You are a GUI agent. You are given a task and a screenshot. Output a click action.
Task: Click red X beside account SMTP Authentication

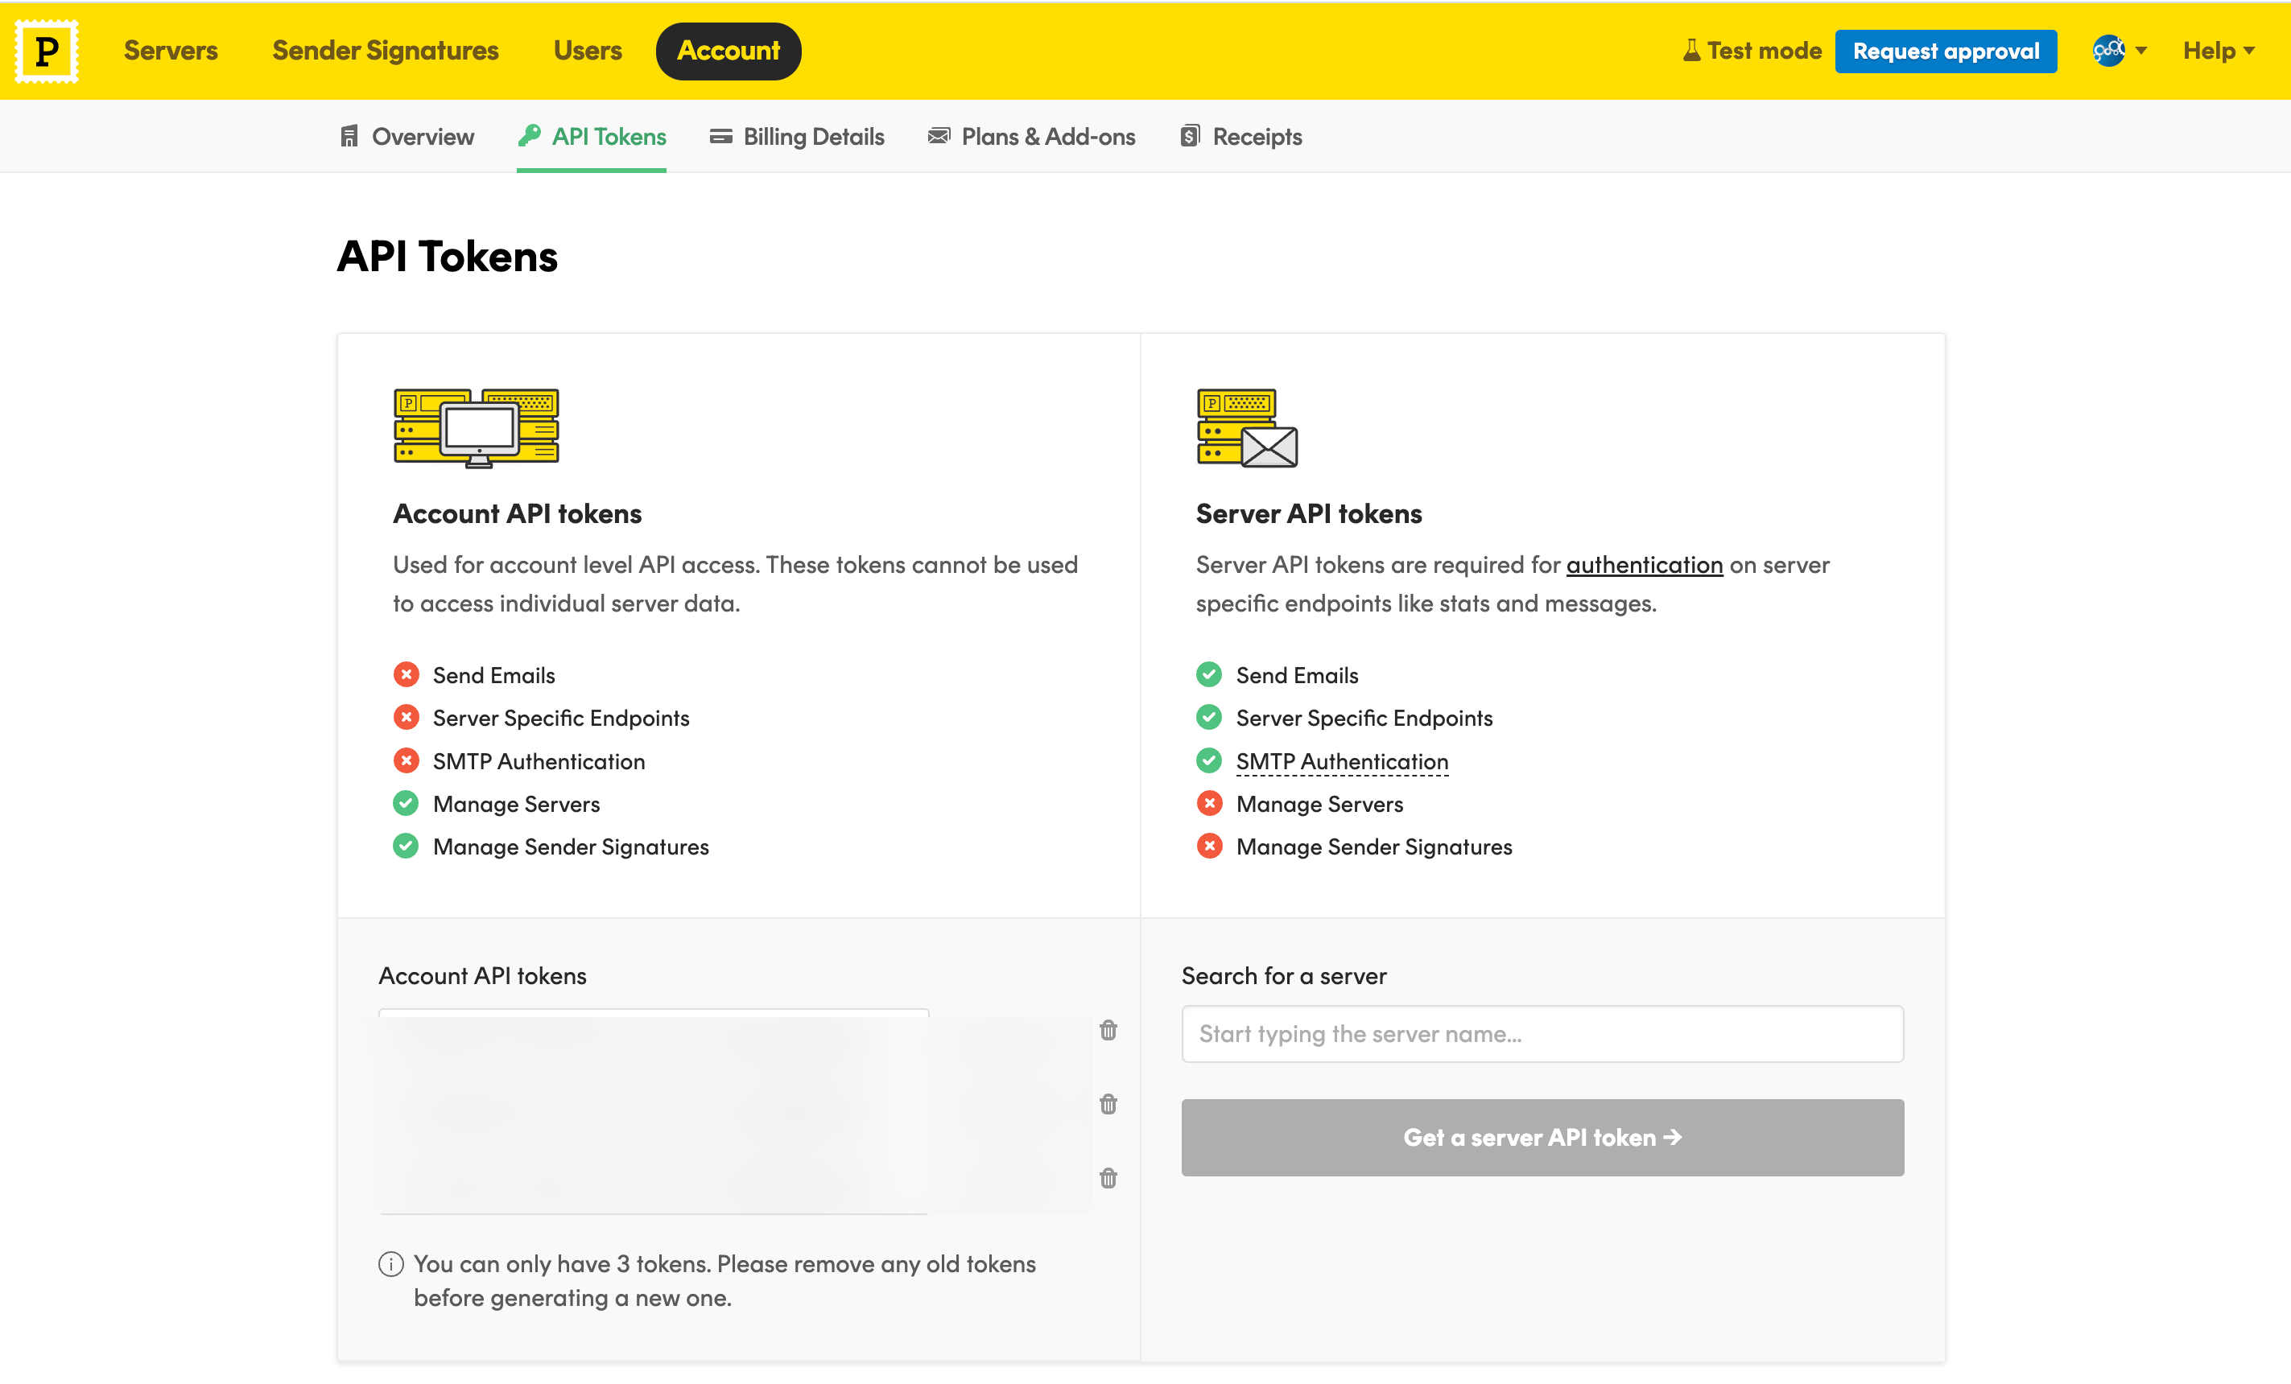tap(406, 761)
